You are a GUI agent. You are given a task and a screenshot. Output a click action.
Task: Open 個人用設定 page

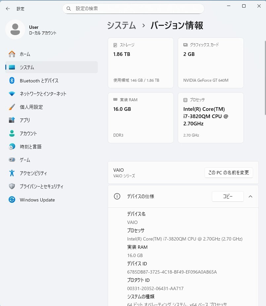tap(52, 107)
